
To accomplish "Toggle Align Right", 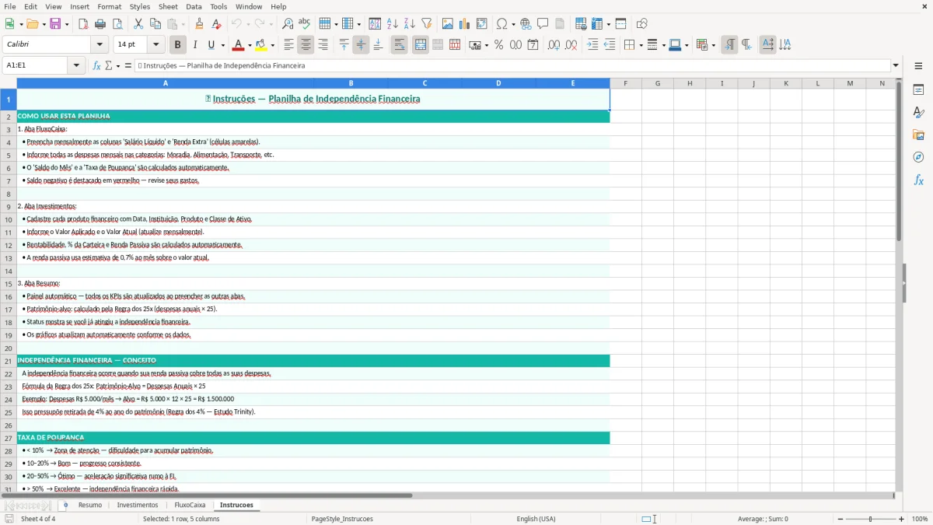I will coord(323,45).
